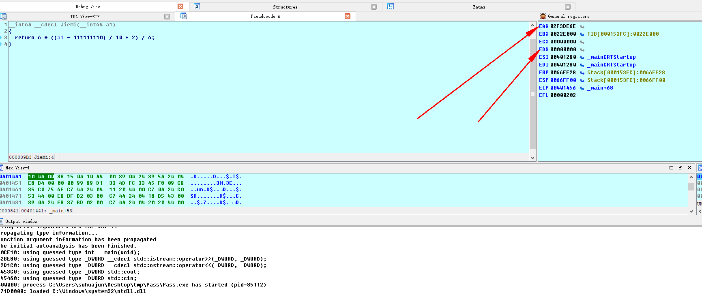
Task: Click the Pseudocode-A tab icon
Action: (x=184, y=16)
